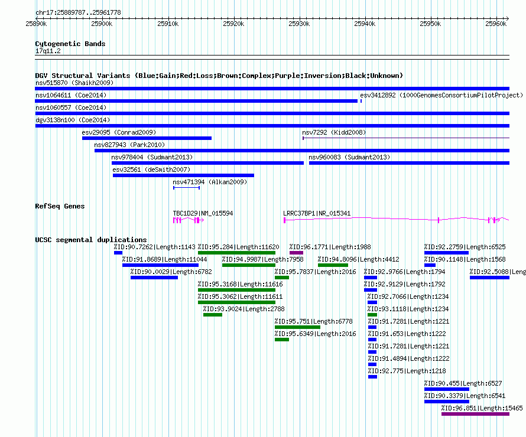Select the purple bar under %ID:96.851|Length:15465

475,414
